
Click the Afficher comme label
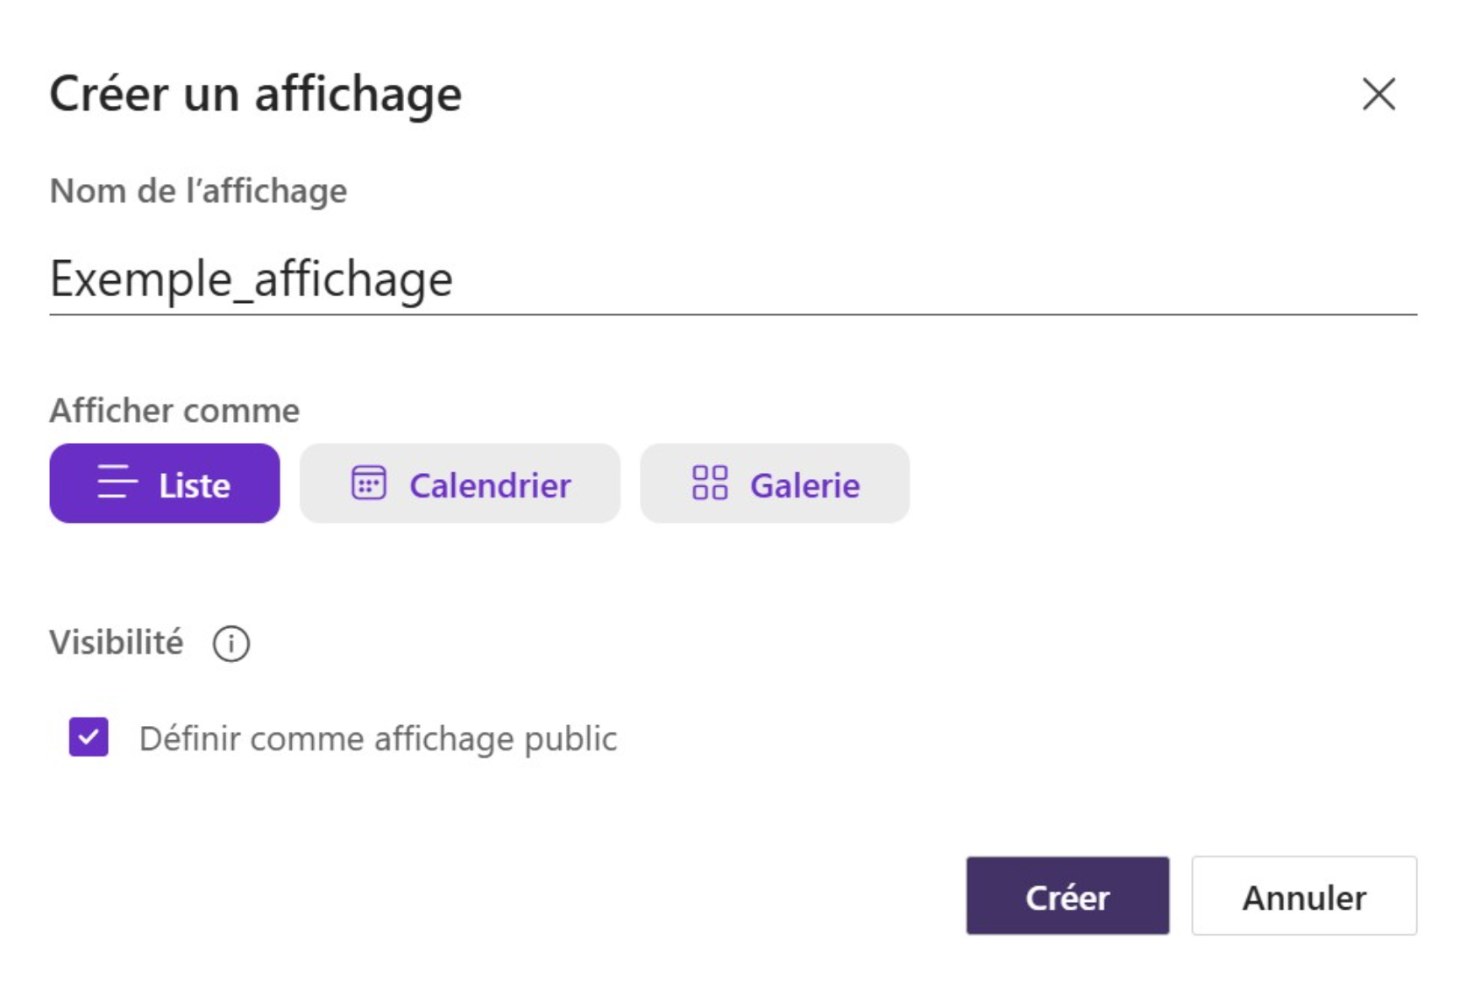pyautogui.click(x=174, y=410)
